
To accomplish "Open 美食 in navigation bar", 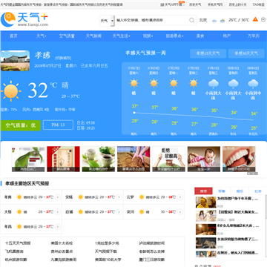I will click(200, 36).
